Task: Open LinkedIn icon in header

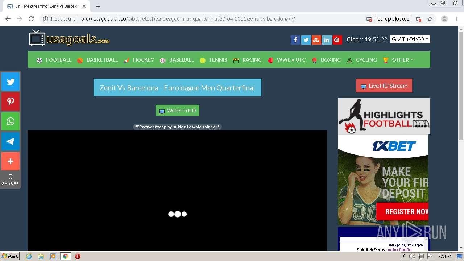Action: click(x=327, y=40)
